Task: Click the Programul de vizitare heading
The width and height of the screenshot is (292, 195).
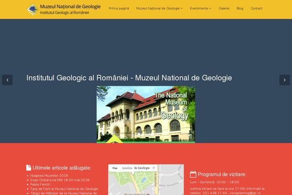Action: click(x=222, y=175)
